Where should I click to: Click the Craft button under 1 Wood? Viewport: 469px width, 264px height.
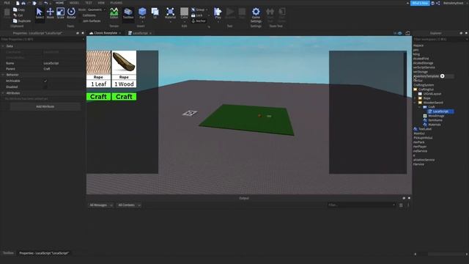[124, 97]
